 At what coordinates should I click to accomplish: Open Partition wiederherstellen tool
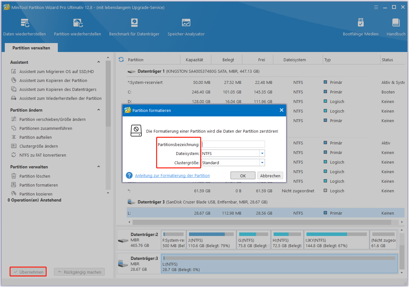click(77, 27)
